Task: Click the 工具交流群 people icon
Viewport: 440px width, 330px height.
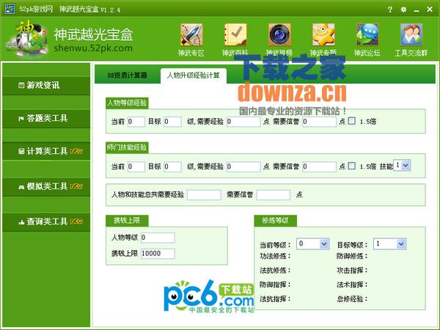Action: coord(411,35)
